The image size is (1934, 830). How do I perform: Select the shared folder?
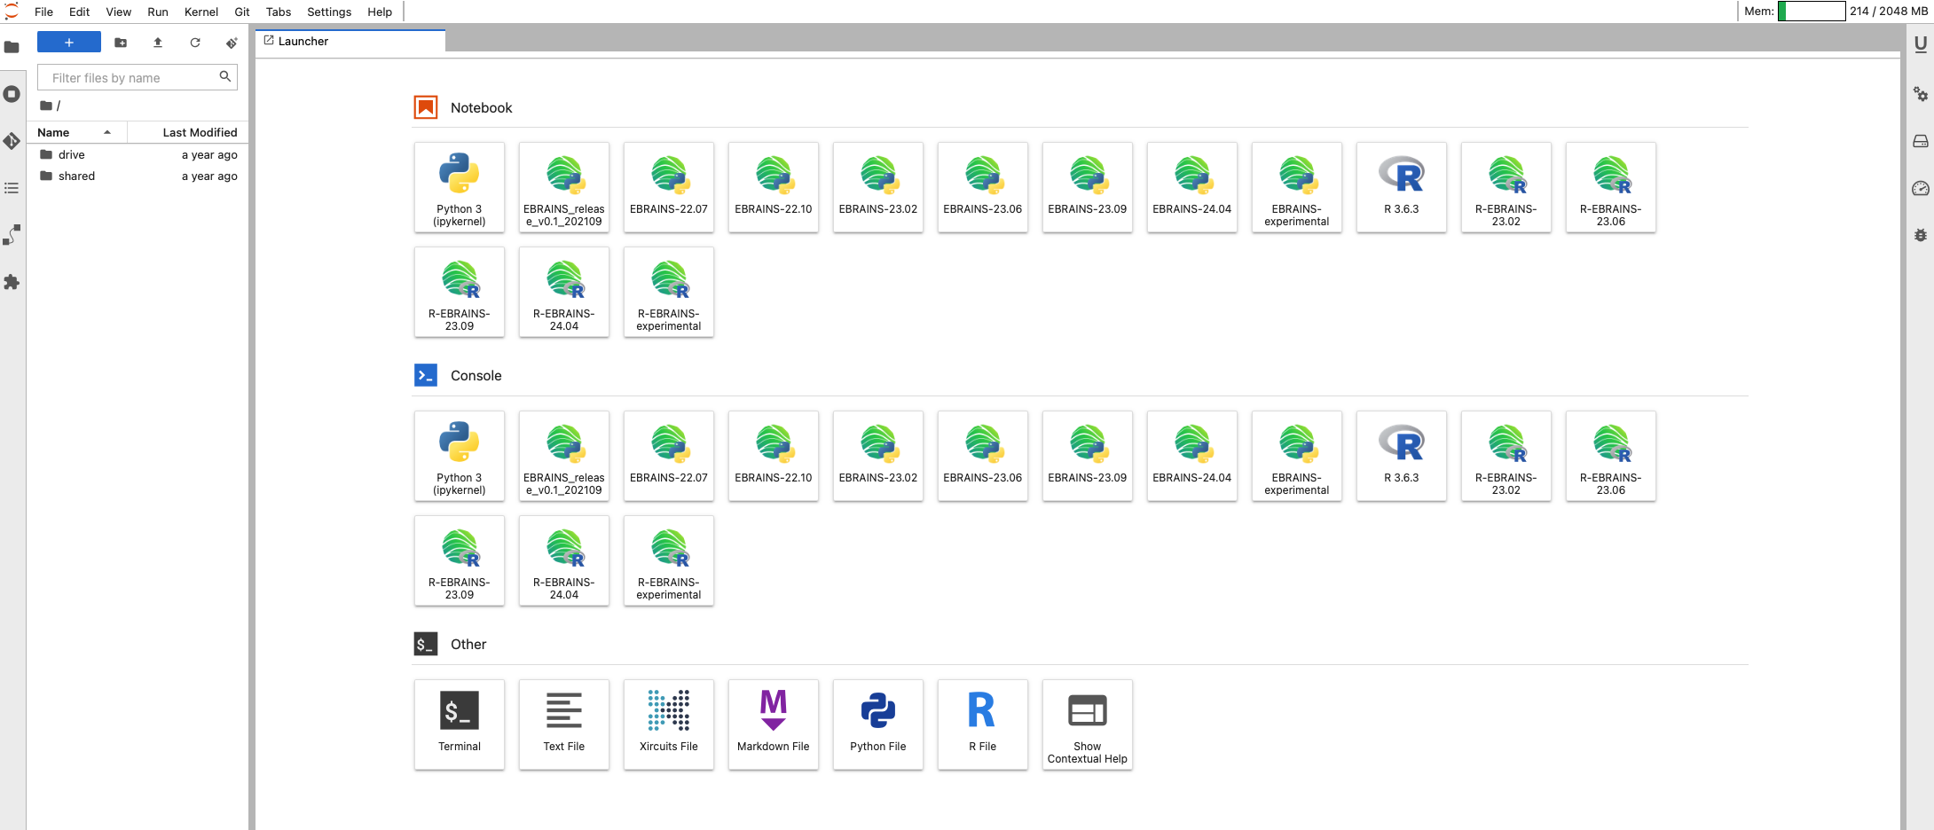138,176
